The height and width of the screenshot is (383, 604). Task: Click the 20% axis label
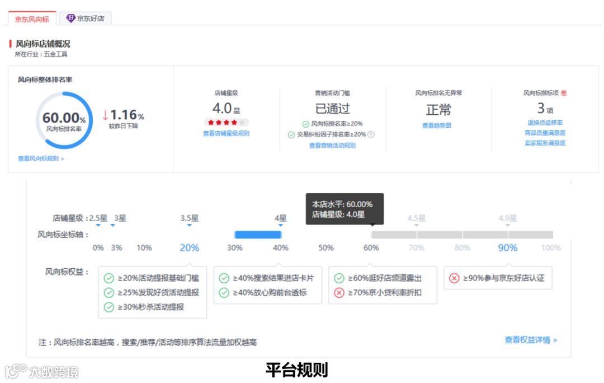190,247
